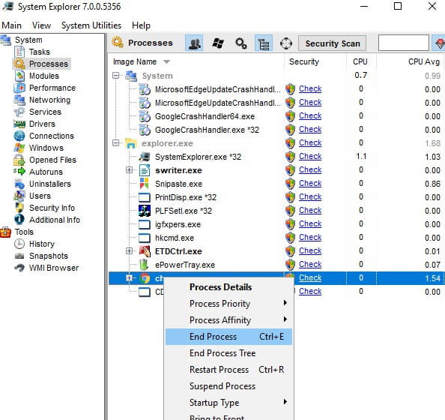445x420 pixels.
Task: Expand the highlighted chrome process node
Action: (129, 277)
